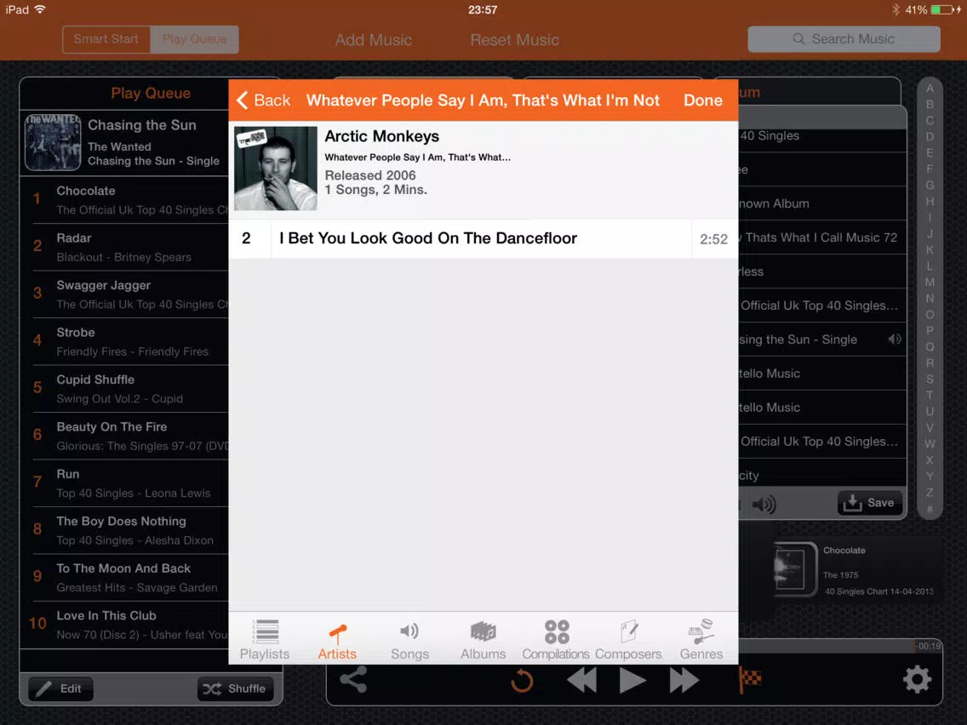This screenshot has height=725, width=967.
Task: Select the Play Queue segment
Action: [x=194, y=39]
